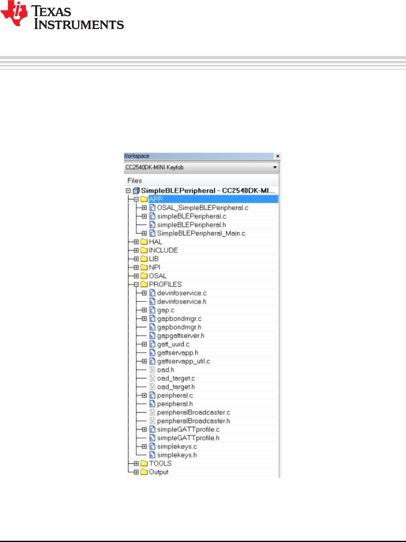Click the HAL folder icon
The image size is (406, 542).
pos(144,242)
